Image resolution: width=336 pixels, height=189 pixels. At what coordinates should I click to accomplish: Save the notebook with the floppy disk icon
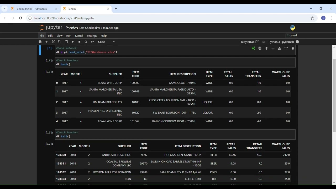(40, 42)
